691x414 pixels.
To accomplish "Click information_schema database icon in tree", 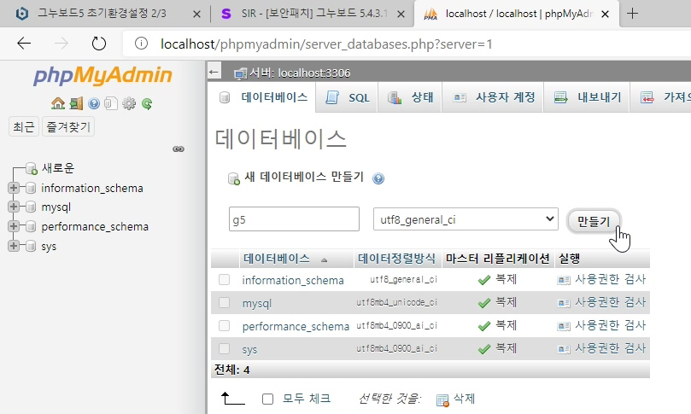I will 31,188.
